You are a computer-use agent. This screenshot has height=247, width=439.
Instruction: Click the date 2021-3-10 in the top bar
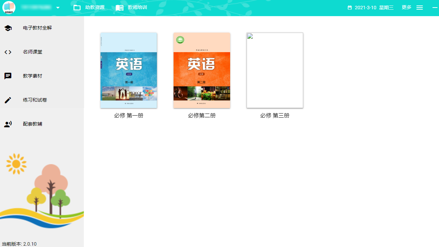click(366, 7)
